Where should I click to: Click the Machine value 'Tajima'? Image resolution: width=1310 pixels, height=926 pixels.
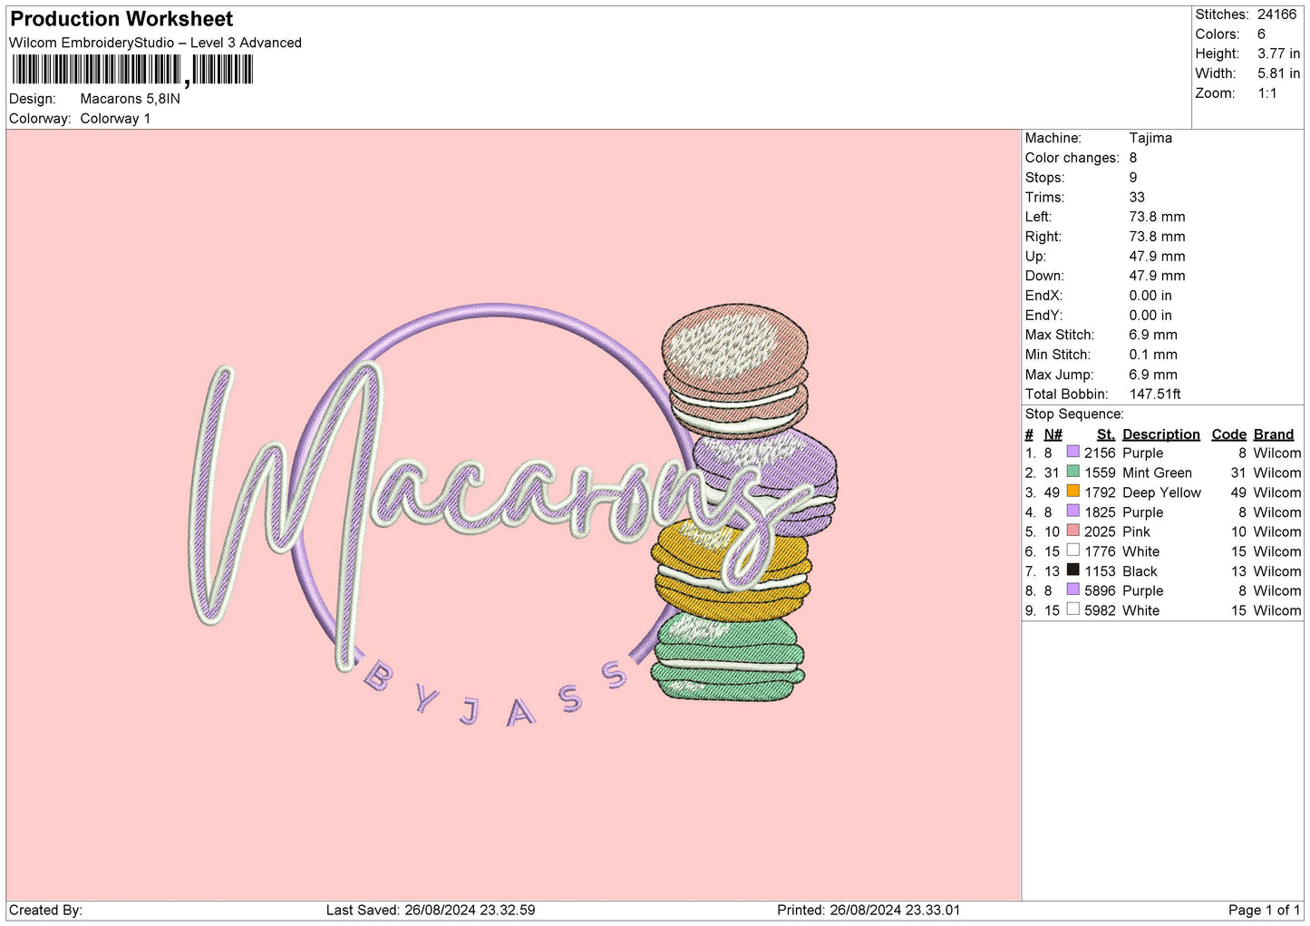tap(1150, 138)
